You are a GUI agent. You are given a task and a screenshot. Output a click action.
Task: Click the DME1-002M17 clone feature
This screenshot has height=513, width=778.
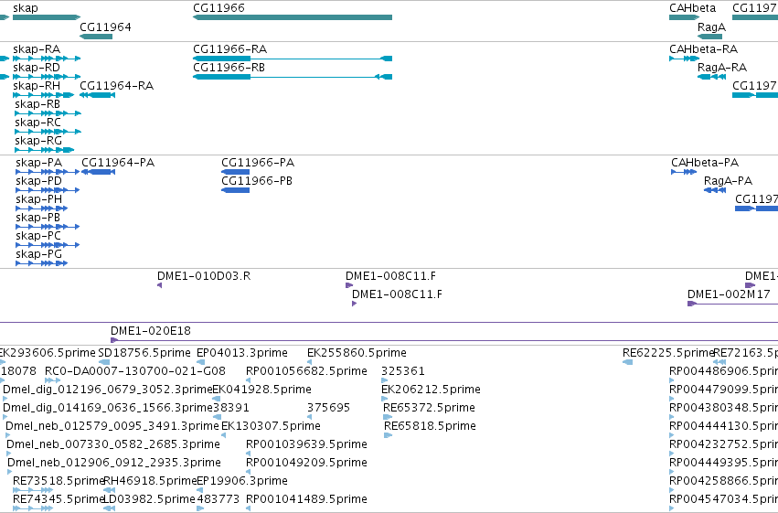[732, 304]
